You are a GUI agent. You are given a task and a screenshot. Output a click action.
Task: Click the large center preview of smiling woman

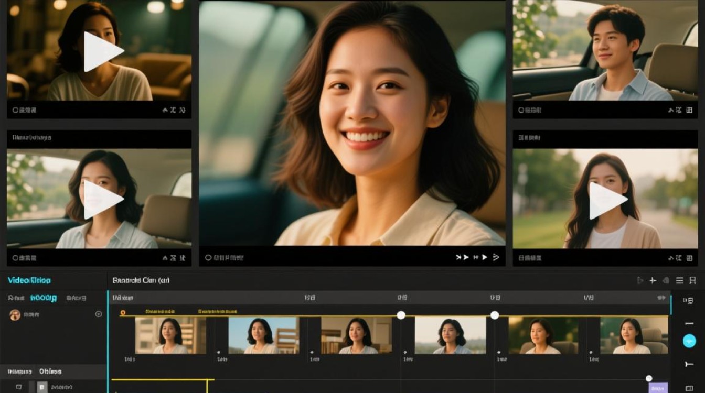tap(352, 123)
